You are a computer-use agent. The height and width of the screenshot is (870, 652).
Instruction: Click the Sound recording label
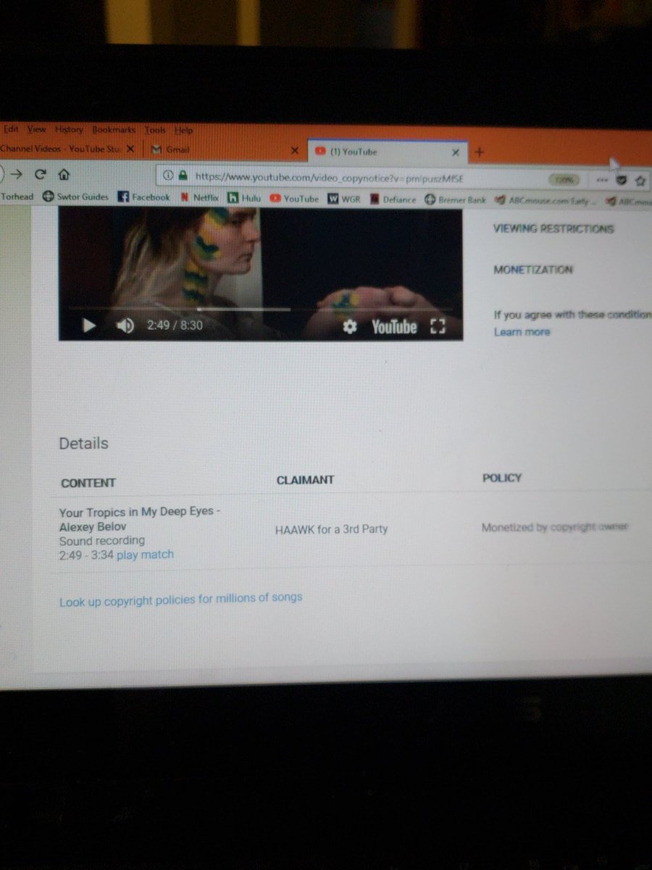[x=102, y=540]
